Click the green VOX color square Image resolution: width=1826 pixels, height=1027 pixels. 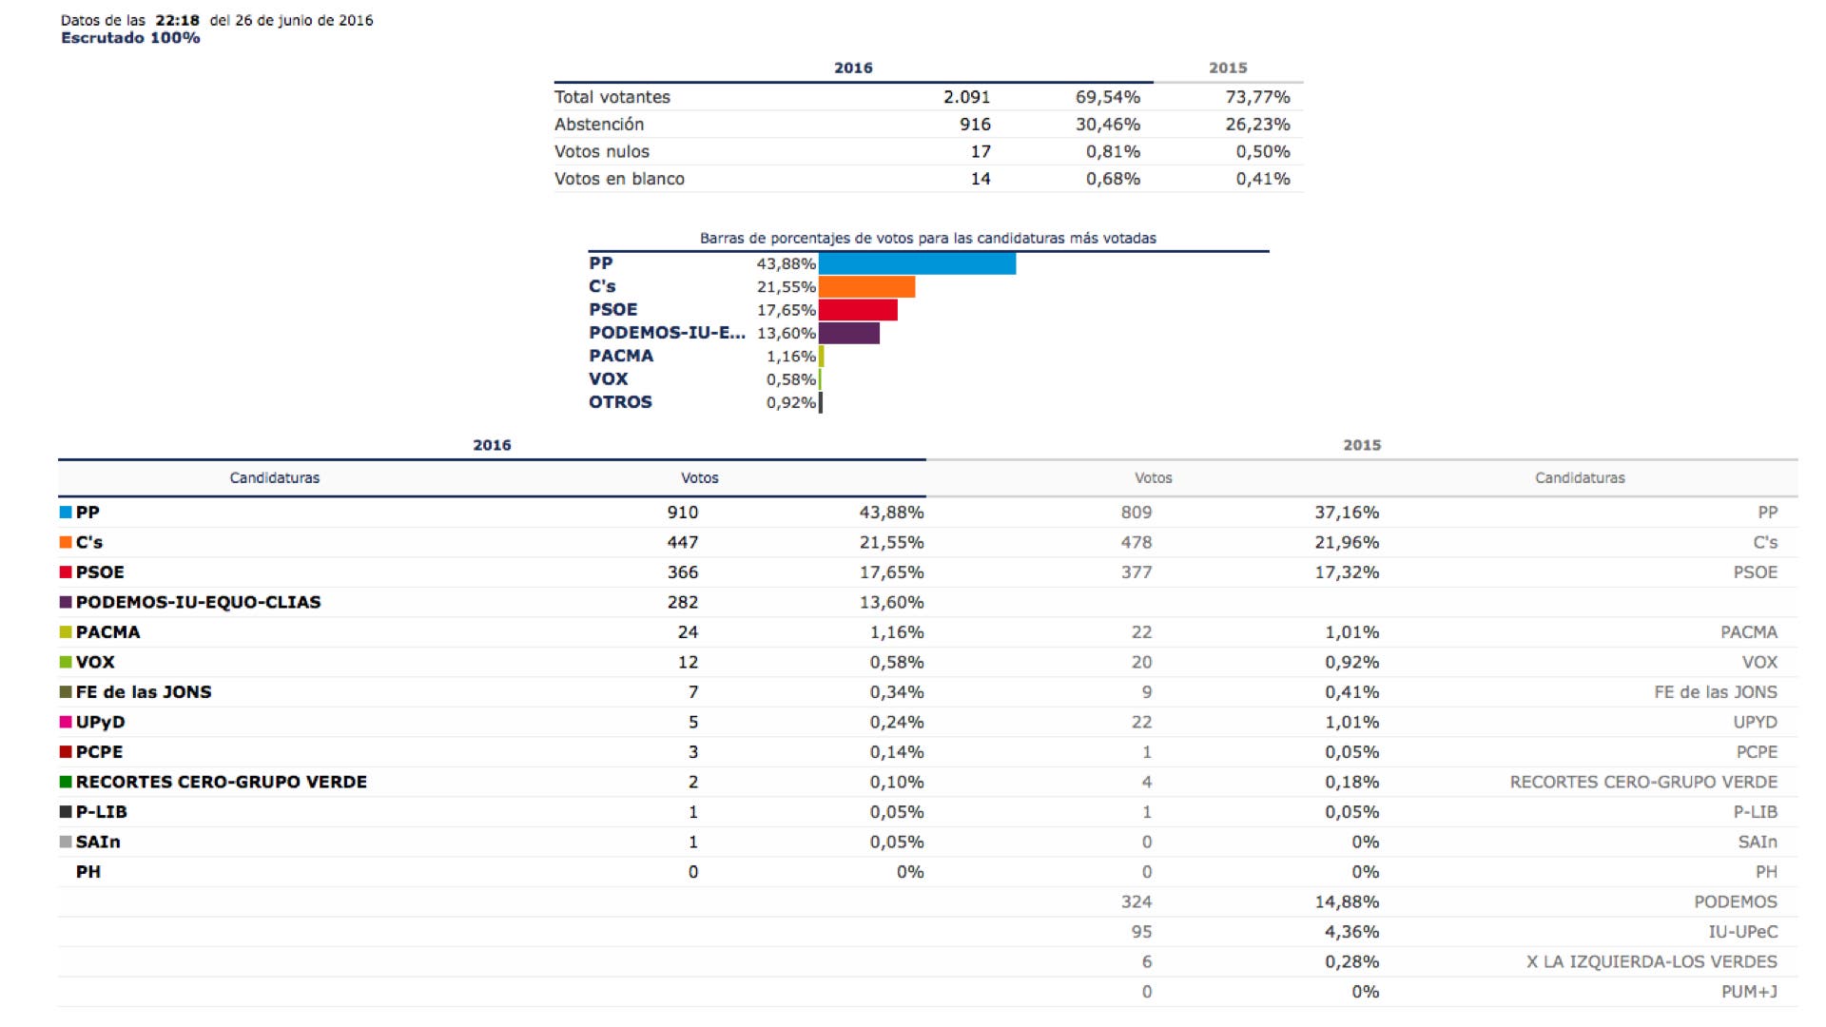66,662
